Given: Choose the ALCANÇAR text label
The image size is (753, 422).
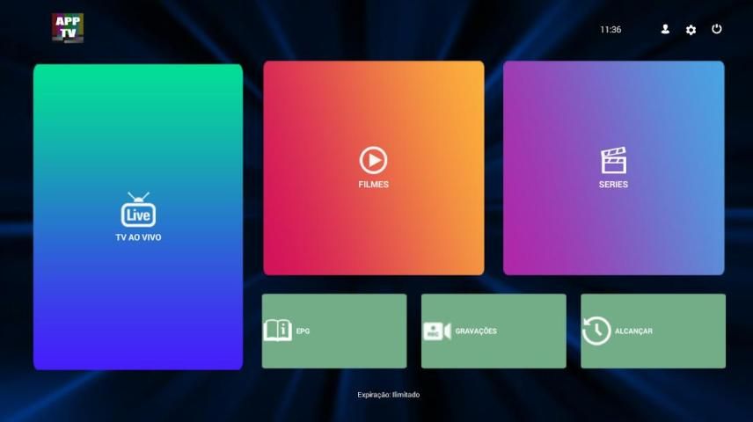Looking at the screenshot, I should click(x=633, y=331).
